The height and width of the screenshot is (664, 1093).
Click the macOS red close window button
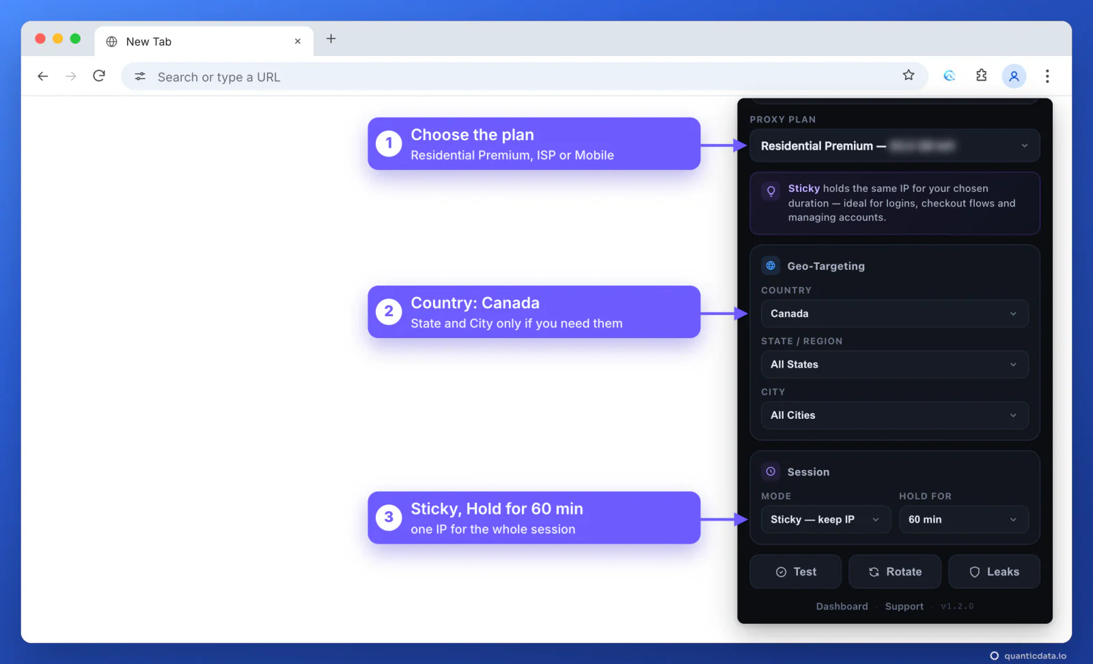tap(40, 39)
